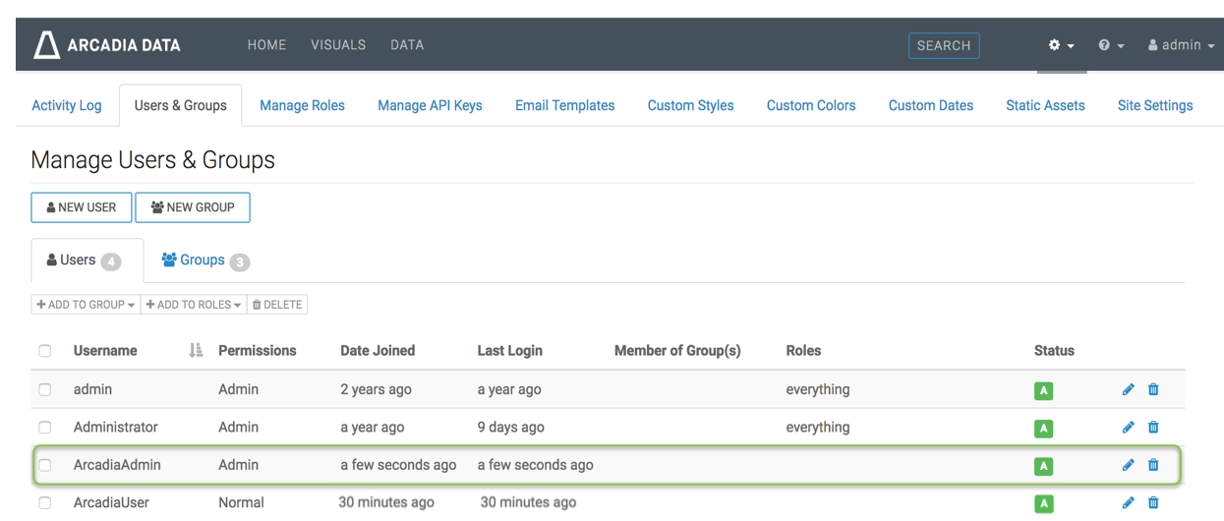The width and height of the screenshot is (1224, 521).
Task: Expand the Add to Group dropdown
Action: pos(86,305)
